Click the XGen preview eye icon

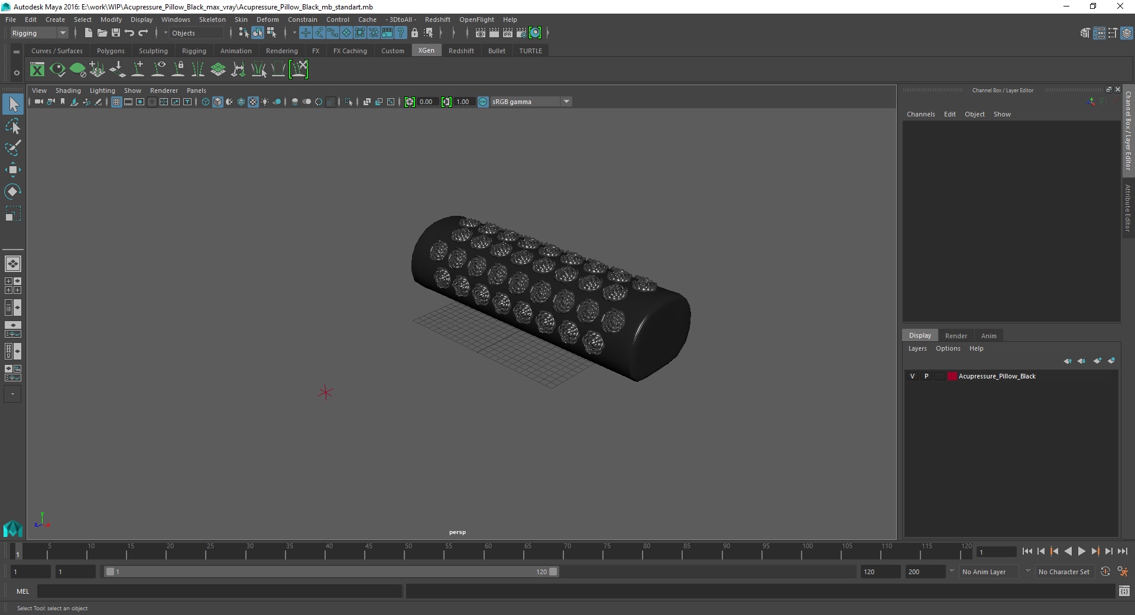pyautogui.click(x=57, y=70)
